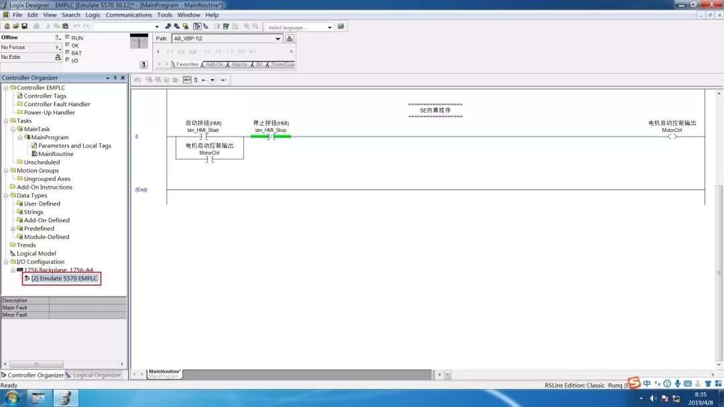
Task: Click the Zoom In magnifier icon
Action: coord(247,26)
